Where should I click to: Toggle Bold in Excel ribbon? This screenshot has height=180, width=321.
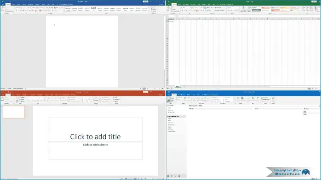click(182, 11)
